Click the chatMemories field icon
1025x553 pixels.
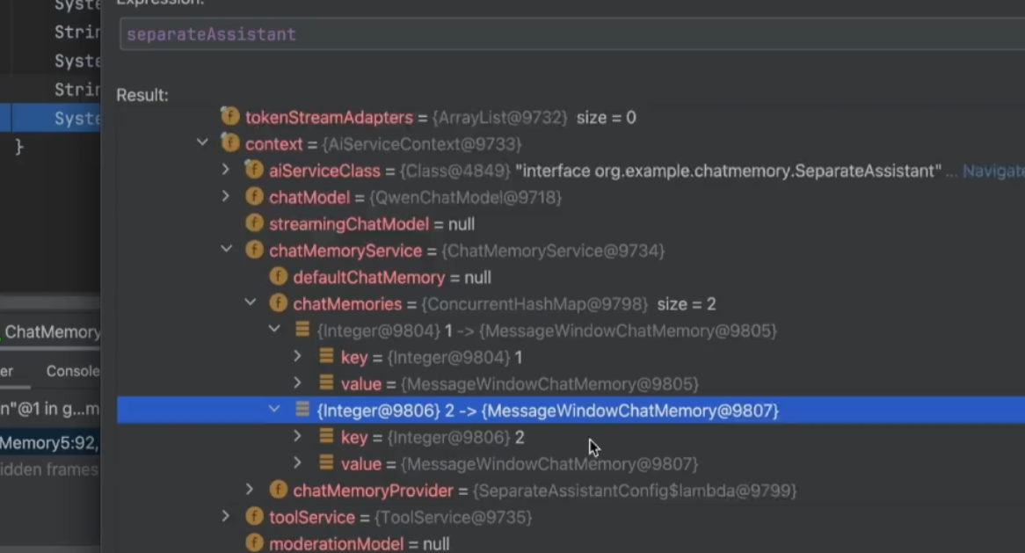click(x=279, y=303)
